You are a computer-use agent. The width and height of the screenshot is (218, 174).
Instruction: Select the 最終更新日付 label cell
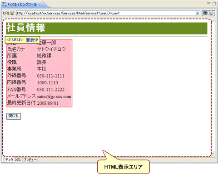click(21, 103)
